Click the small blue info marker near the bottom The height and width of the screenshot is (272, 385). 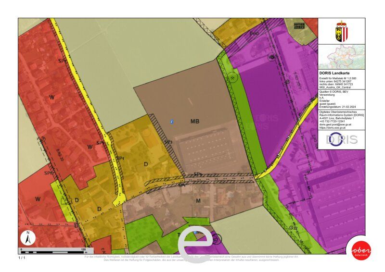(x=195, y=232)
